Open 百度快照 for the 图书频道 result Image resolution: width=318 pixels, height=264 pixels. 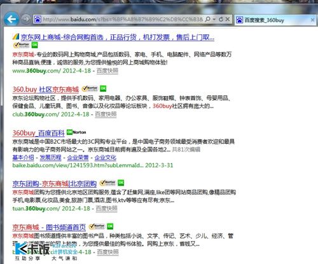107,252
